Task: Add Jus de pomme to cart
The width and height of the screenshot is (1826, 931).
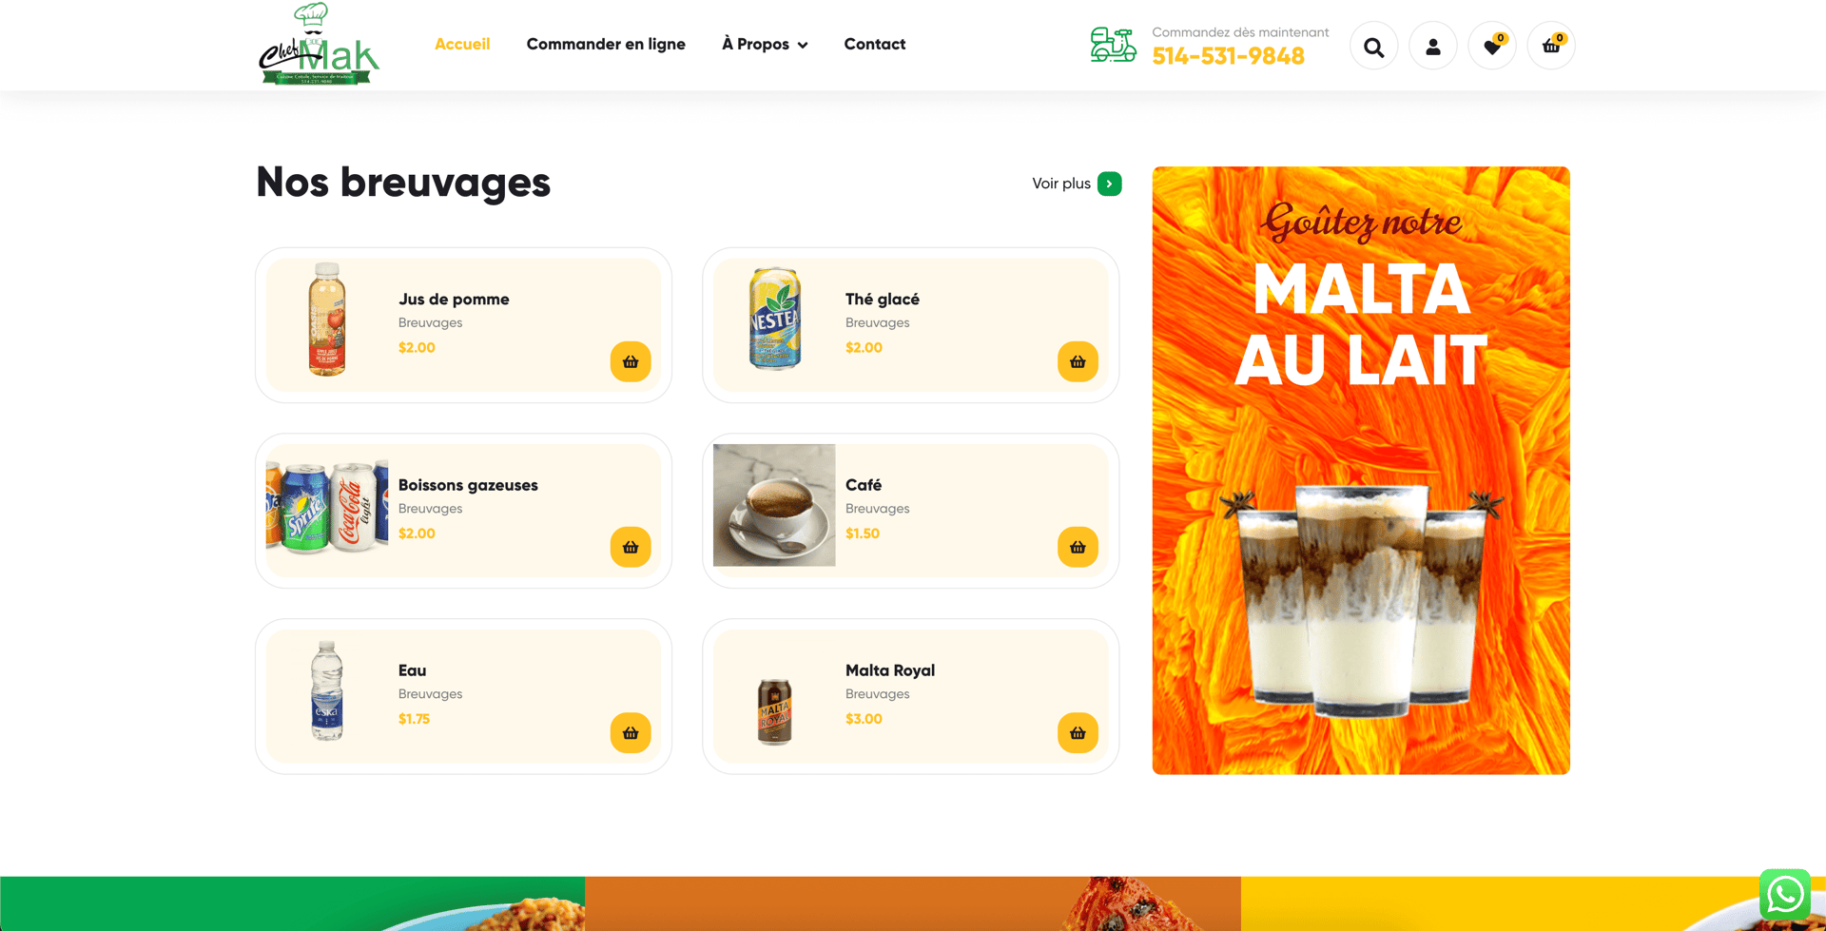Action: (631, 361)
